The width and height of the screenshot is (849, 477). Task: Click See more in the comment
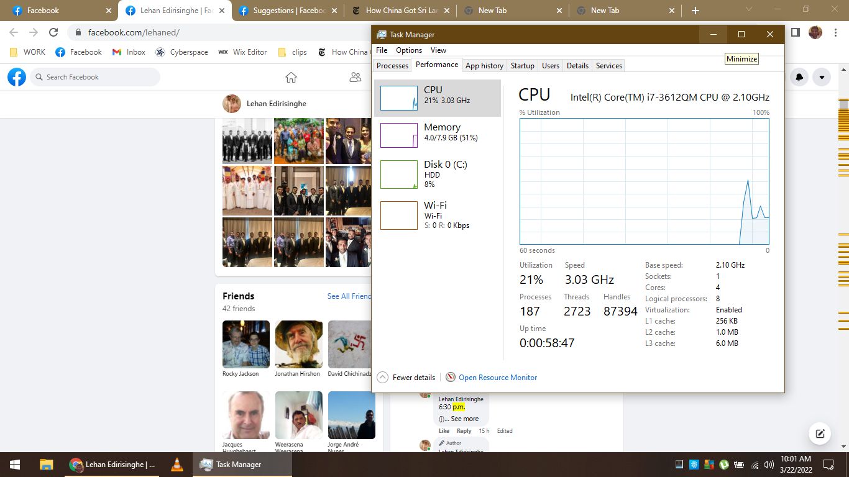coord(465,419)
